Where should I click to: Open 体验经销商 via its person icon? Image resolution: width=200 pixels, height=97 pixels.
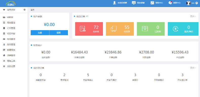click(114, 3)
